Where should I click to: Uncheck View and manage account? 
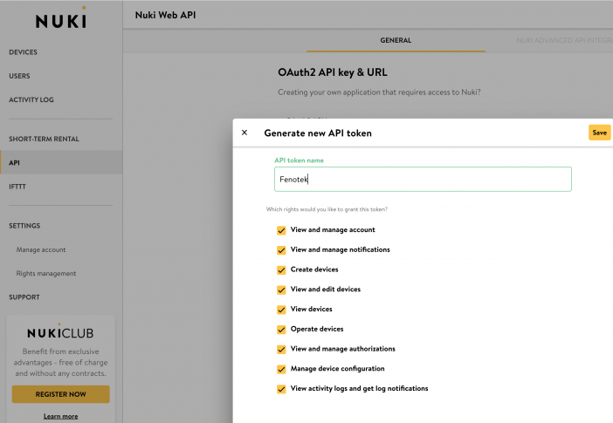tap(281, 230)
